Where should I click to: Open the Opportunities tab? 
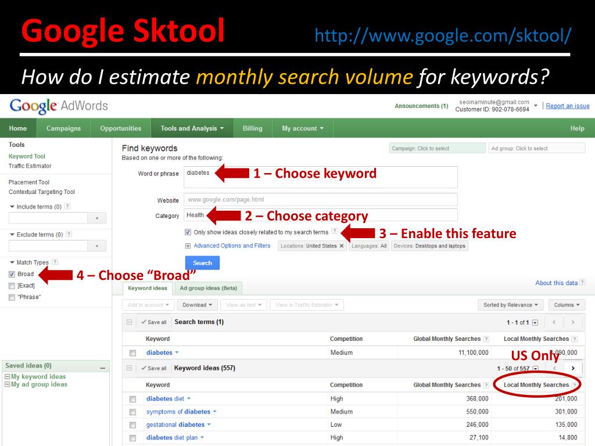pyautogui.click(x=121, y=128)
